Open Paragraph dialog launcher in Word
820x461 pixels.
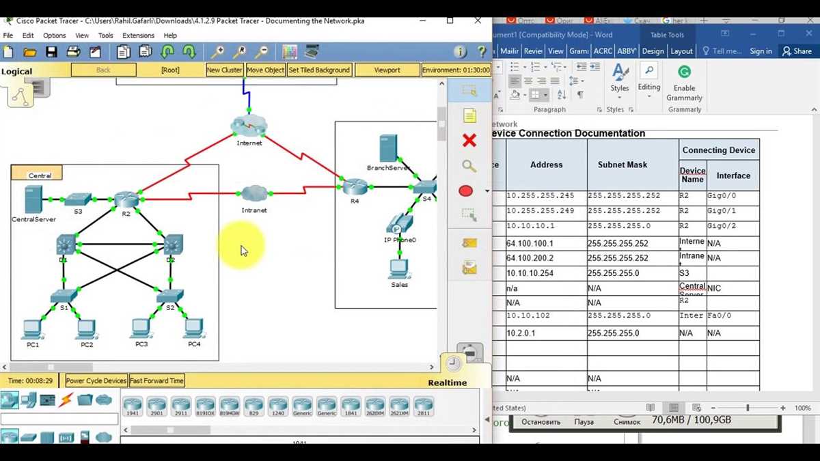[x=599, y=109]
